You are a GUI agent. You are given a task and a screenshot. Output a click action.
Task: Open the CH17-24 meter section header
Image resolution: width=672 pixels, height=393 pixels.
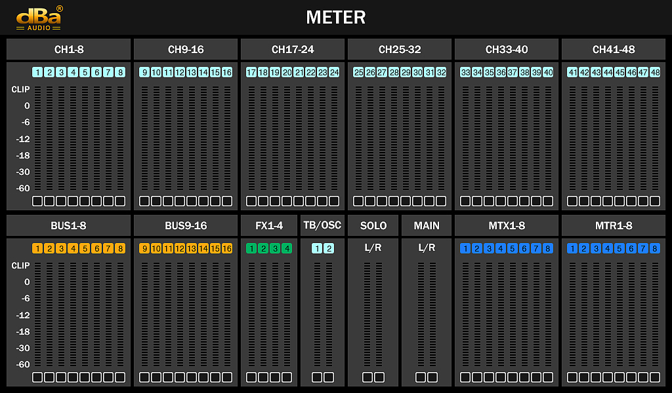click(292, 49)
